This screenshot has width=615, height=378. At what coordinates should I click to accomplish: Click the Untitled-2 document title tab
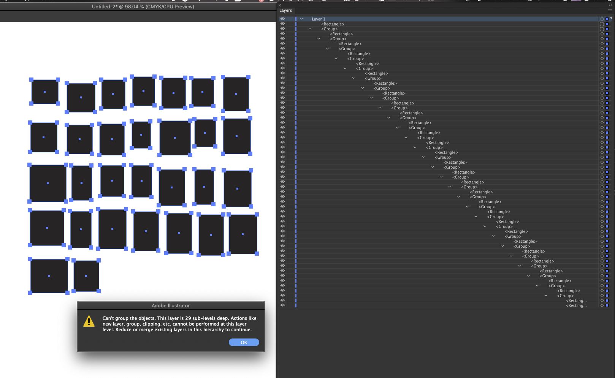143,6
